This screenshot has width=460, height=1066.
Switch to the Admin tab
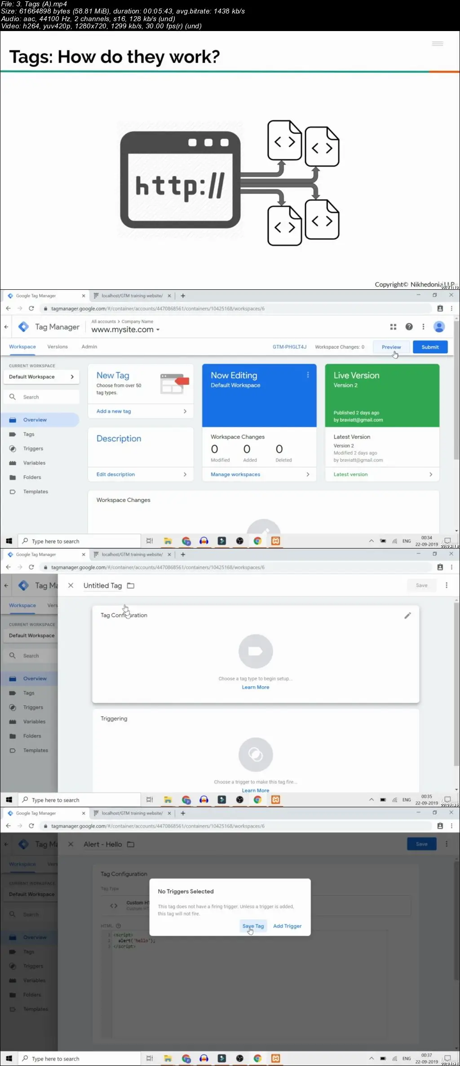(89, 347)
